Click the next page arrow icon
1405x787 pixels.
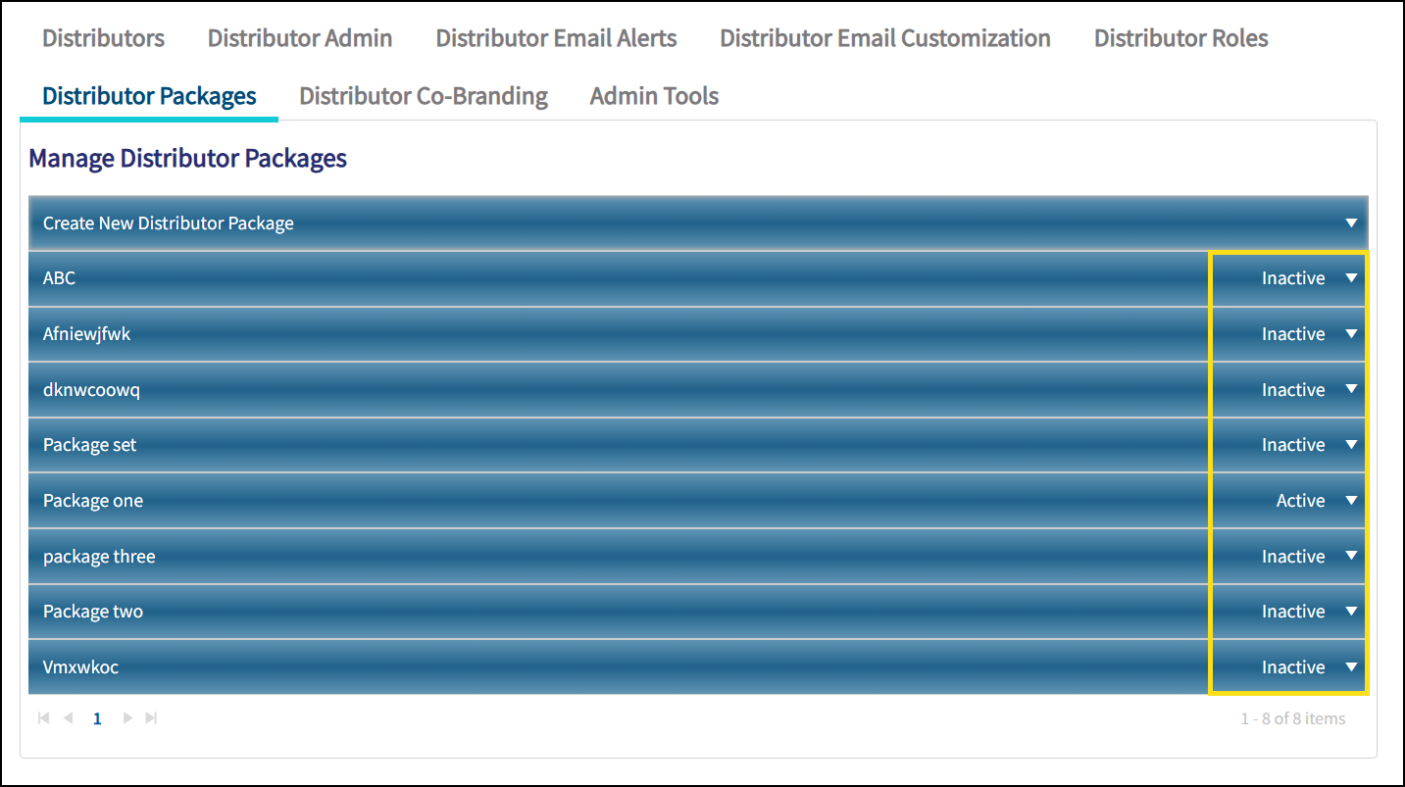click(x=127, y=718)
